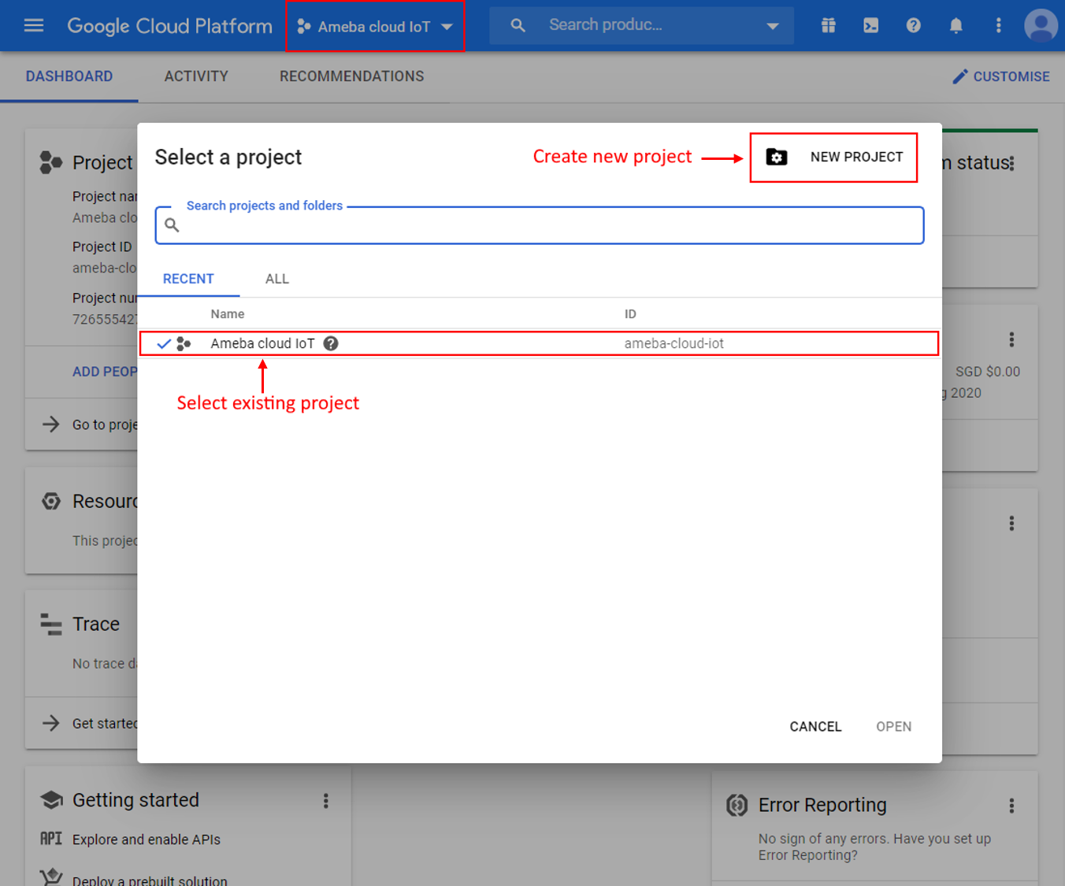
Task: Select the Ameba cloud IoT project row
Action: point(540,343)
